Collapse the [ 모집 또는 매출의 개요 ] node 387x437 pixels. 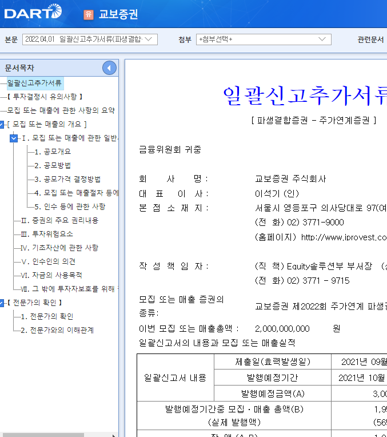tap(1, 124)
